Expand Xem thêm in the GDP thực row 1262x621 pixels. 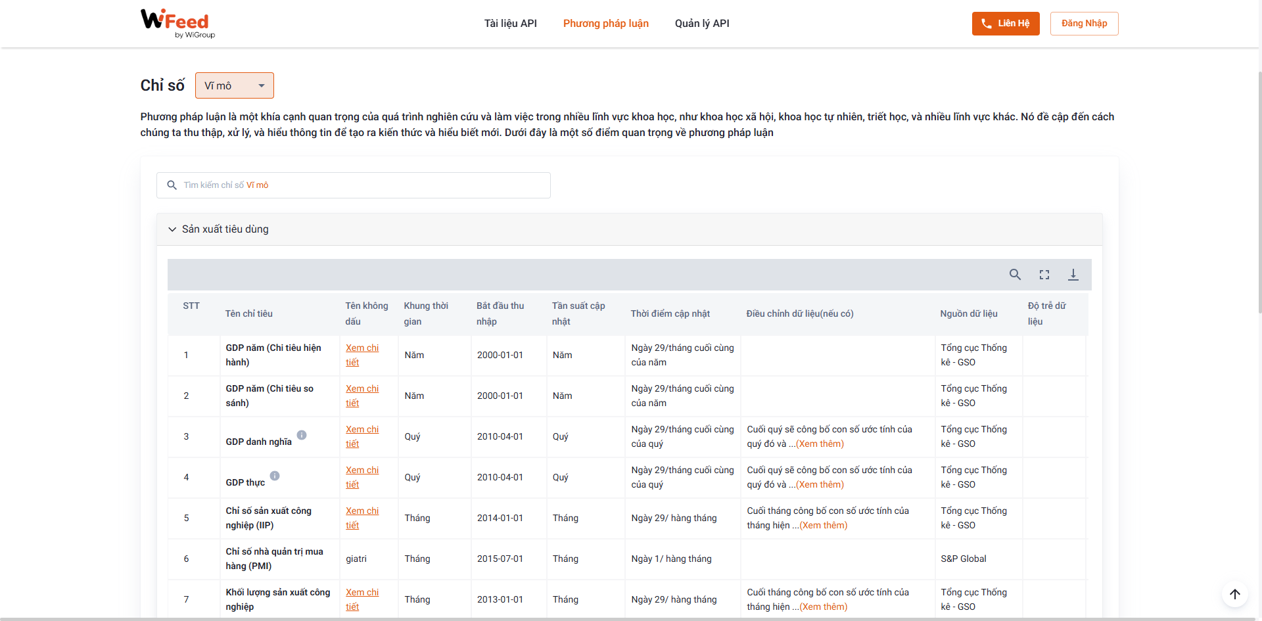point(820,484)
